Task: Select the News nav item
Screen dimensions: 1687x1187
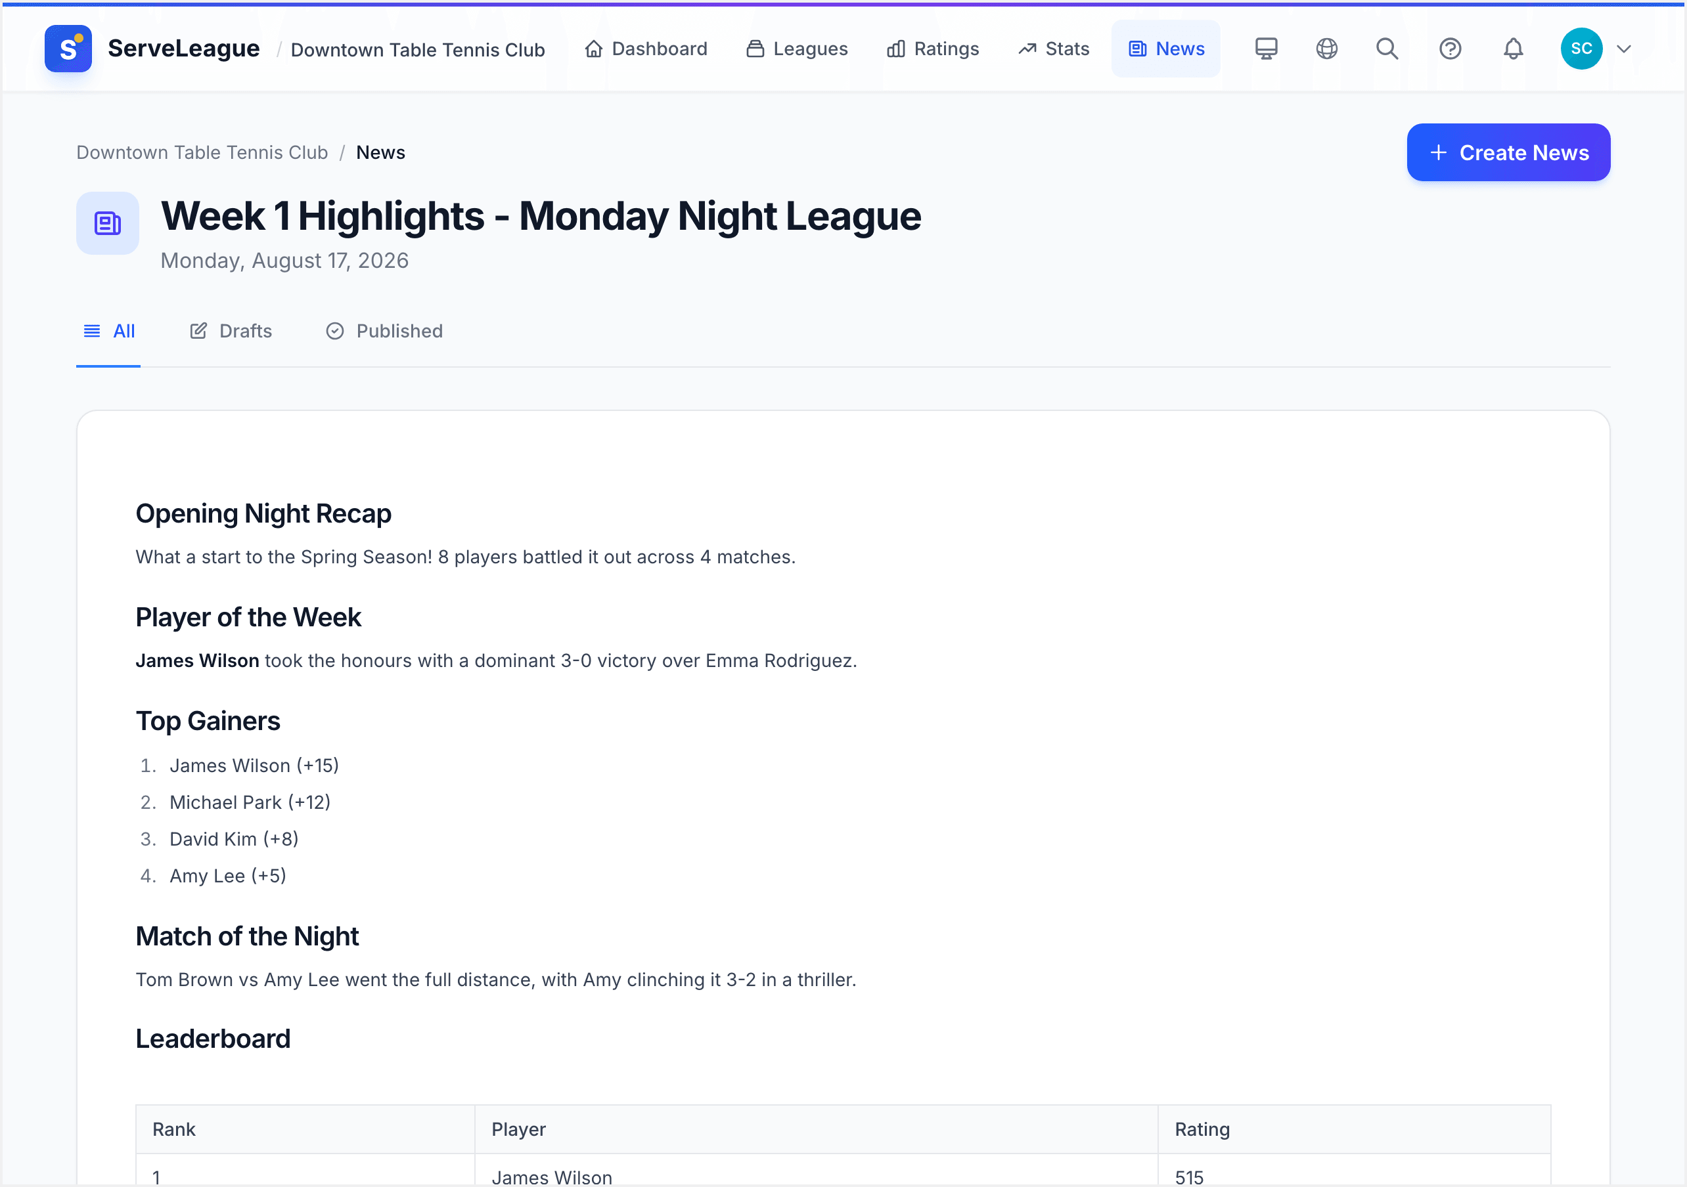Action: click(1166, 49)
